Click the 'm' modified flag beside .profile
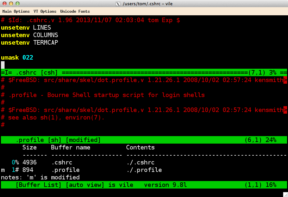This screenshot has height=197, width=288. coord(3,170)
